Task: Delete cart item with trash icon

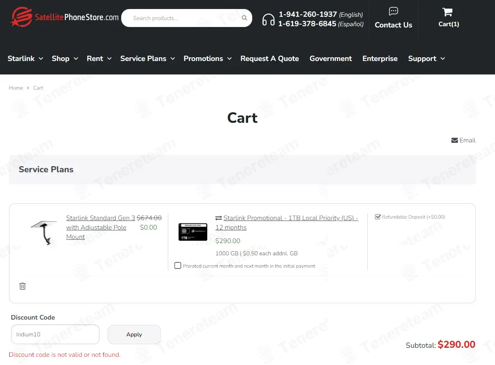Action: (23, 286)
